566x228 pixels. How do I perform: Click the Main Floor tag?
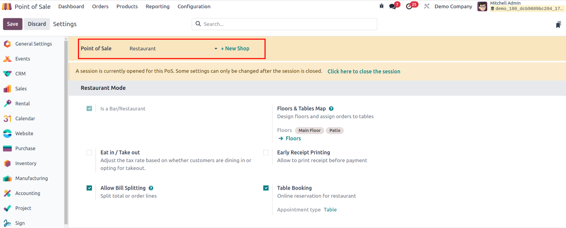(x=310, y=131)
